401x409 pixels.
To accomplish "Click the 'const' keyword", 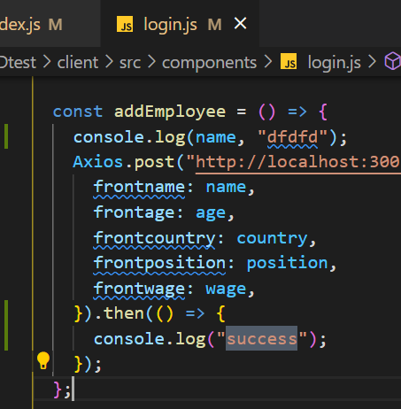I will coord(78,112).
